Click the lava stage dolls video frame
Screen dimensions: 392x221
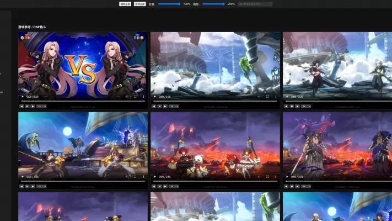pos(215,147)
